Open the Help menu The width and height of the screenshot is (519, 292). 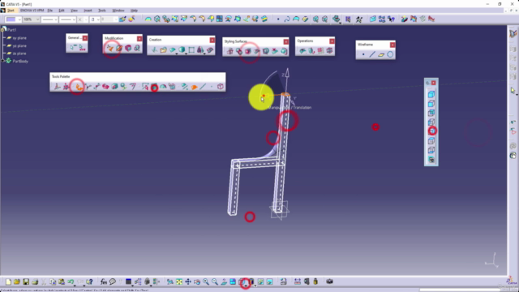tap(134, 11)
